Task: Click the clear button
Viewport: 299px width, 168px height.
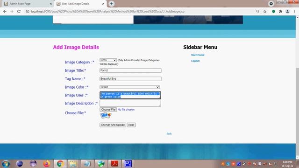Action: click(x=131, y=125)
